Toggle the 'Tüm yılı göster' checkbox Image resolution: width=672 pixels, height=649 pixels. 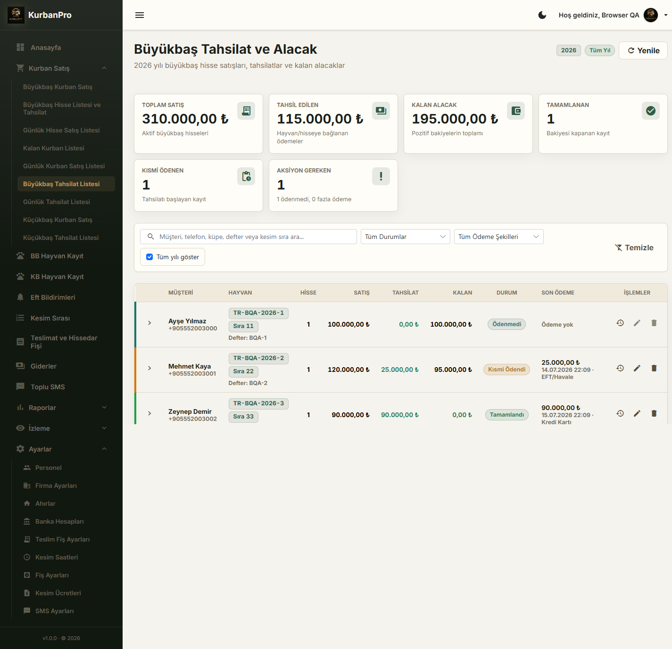point(149,257)
